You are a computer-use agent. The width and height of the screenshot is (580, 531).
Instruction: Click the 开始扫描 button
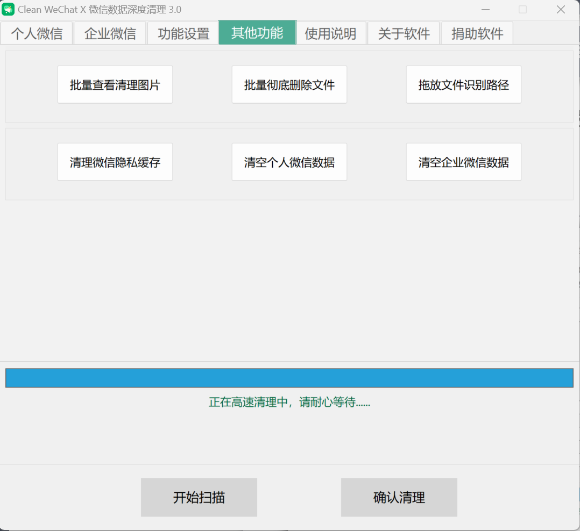199,497
